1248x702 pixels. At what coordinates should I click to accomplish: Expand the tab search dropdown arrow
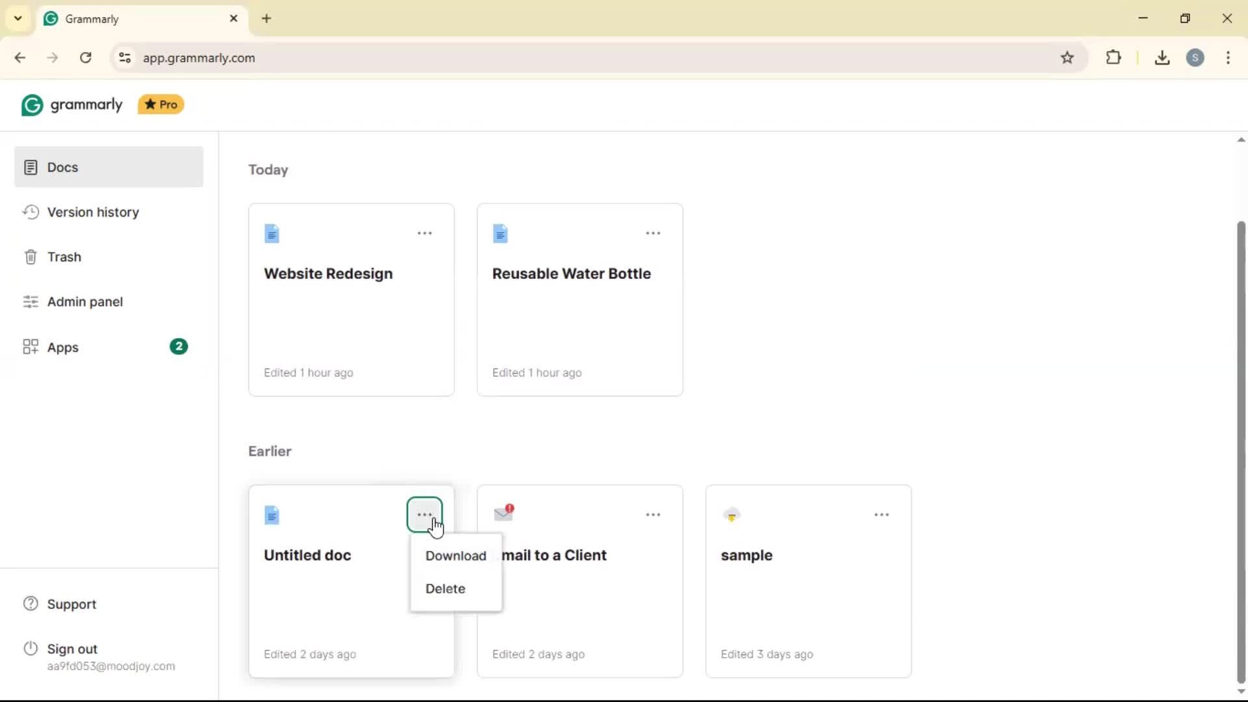point(18,18)
